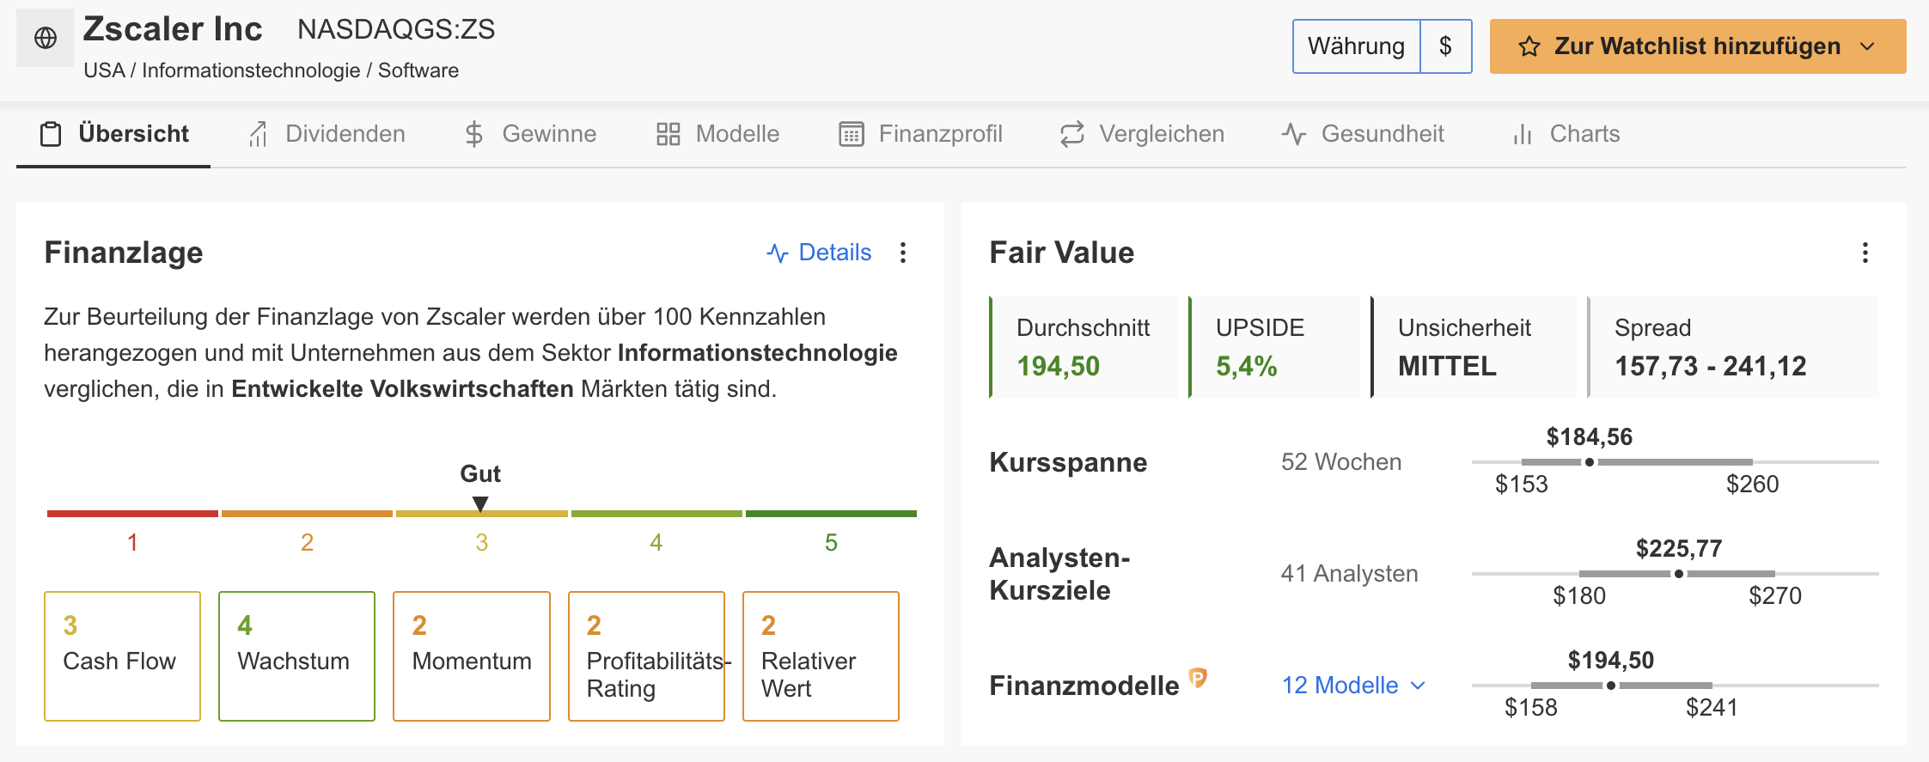Open the Finanzlage three-dot options menu
This screenshot has height=762, width=1929.
point(903,253)
